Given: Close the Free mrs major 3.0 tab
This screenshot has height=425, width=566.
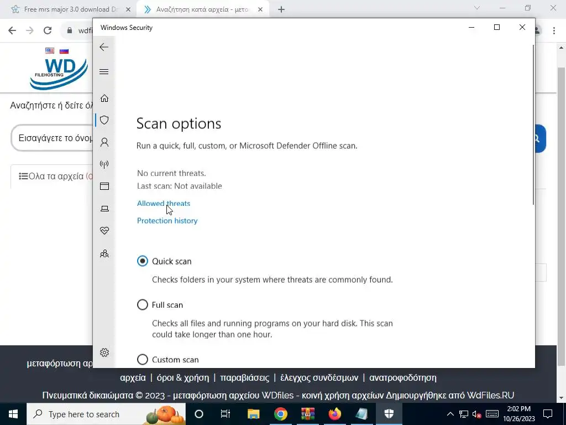Looking at the screenshot, I should tap(128, 10).
